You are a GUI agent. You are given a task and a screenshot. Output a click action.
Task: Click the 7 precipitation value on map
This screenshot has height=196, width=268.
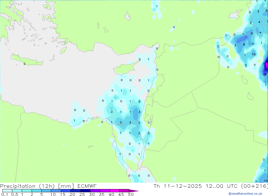pos(263,64)
